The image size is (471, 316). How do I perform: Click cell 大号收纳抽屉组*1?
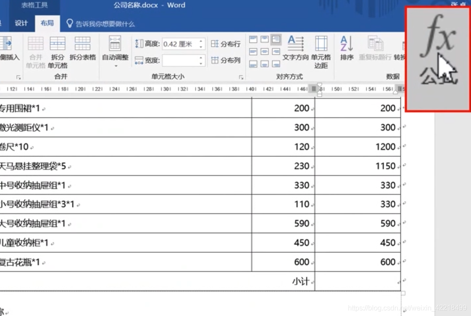pos(126,224)
